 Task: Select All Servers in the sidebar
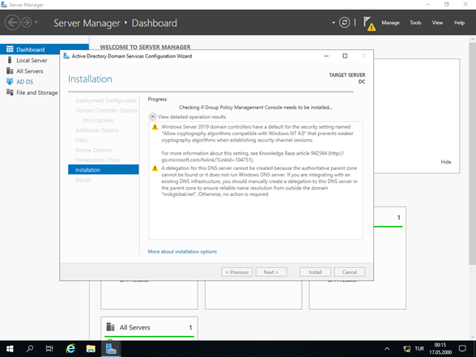coord(30,71)
